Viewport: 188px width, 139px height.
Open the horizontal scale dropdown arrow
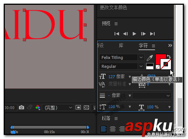click(169, 107)
